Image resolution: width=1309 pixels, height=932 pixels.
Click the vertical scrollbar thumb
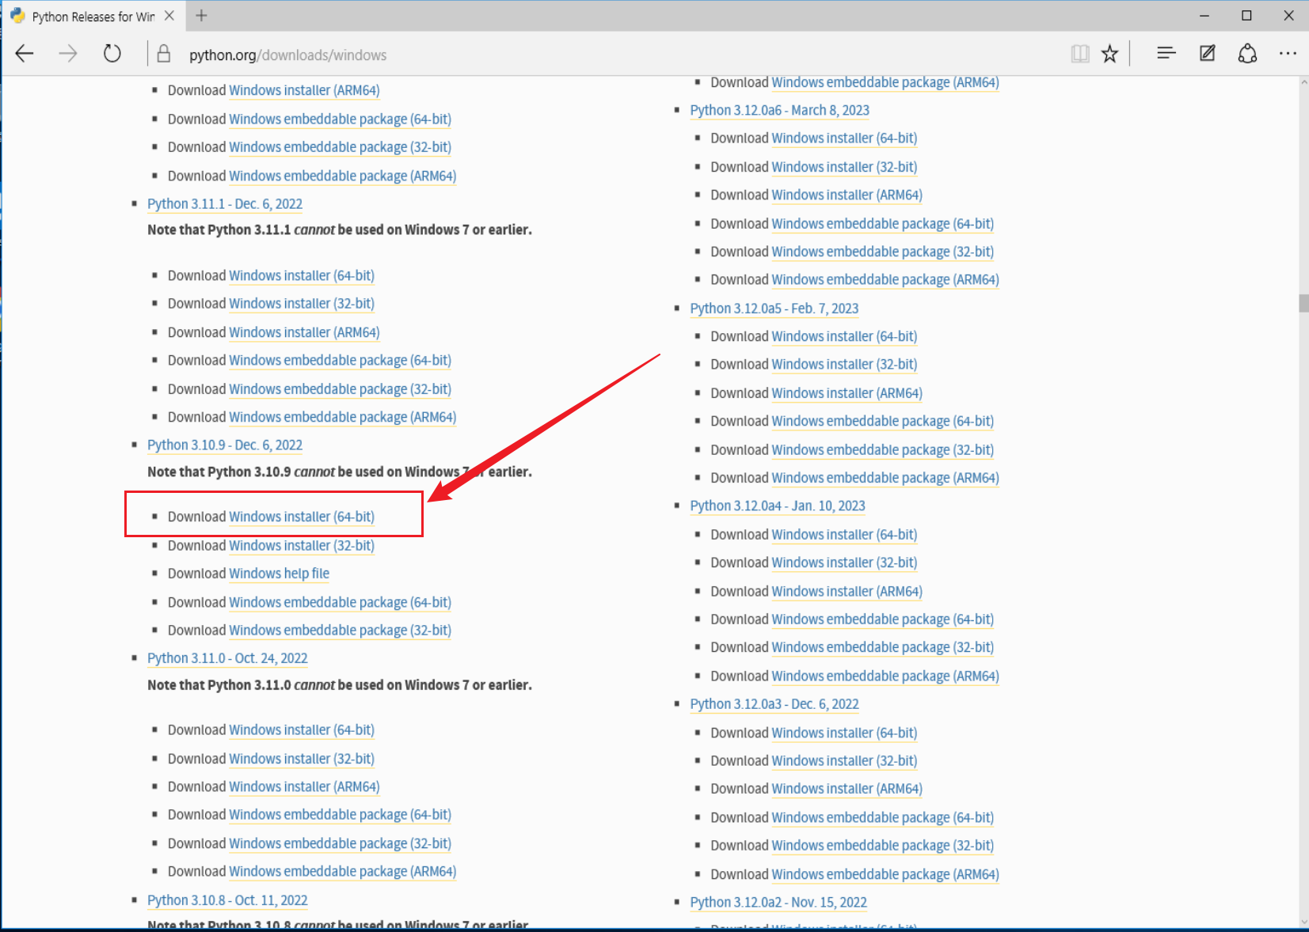coord(1303,303)
